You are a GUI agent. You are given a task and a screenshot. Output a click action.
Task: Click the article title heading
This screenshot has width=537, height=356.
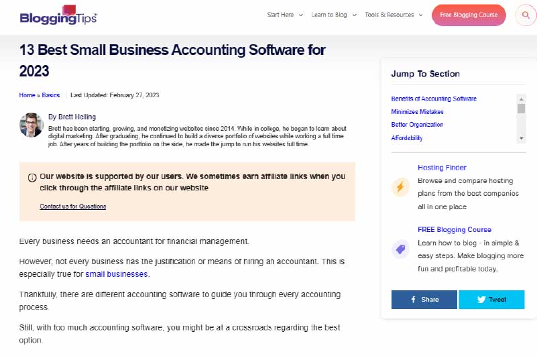click(x=172, y=60)
